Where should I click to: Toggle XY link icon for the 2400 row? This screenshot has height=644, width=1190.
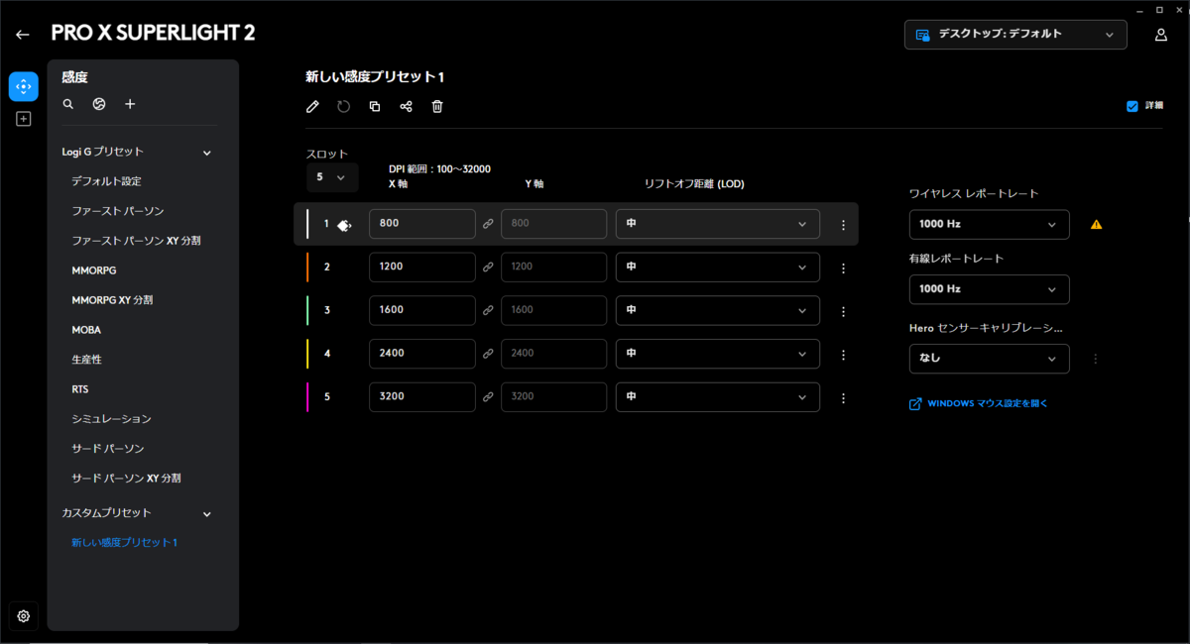point(488,354)
